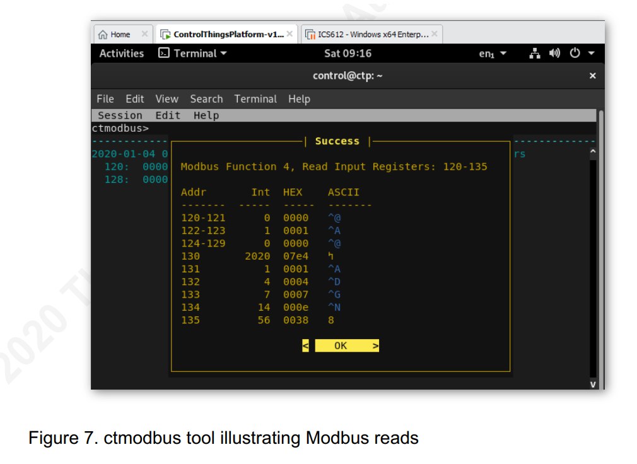This screenshot has width=637, height=464.
Task: Close the control@ctp terminal window
Action: pos(592,76)
